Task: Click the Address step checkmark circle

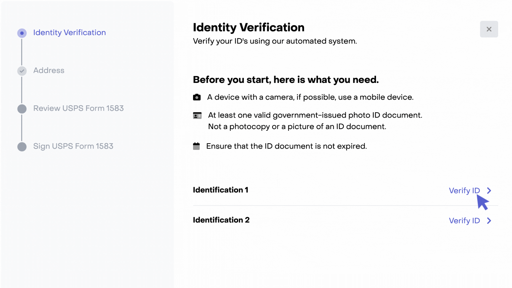Action: [22, 71]
